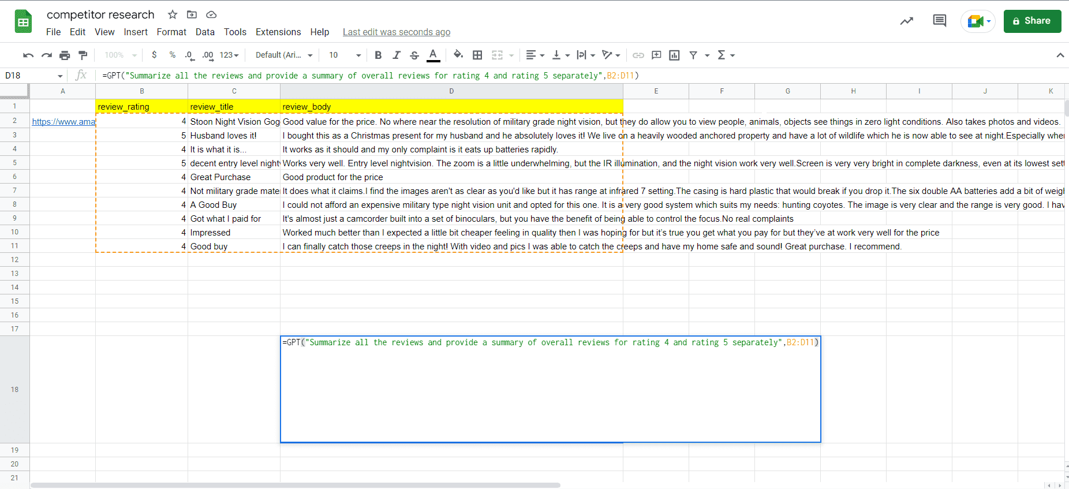Open the font size dropdown
Screen dimensions: 1069x489
point(345,55)
